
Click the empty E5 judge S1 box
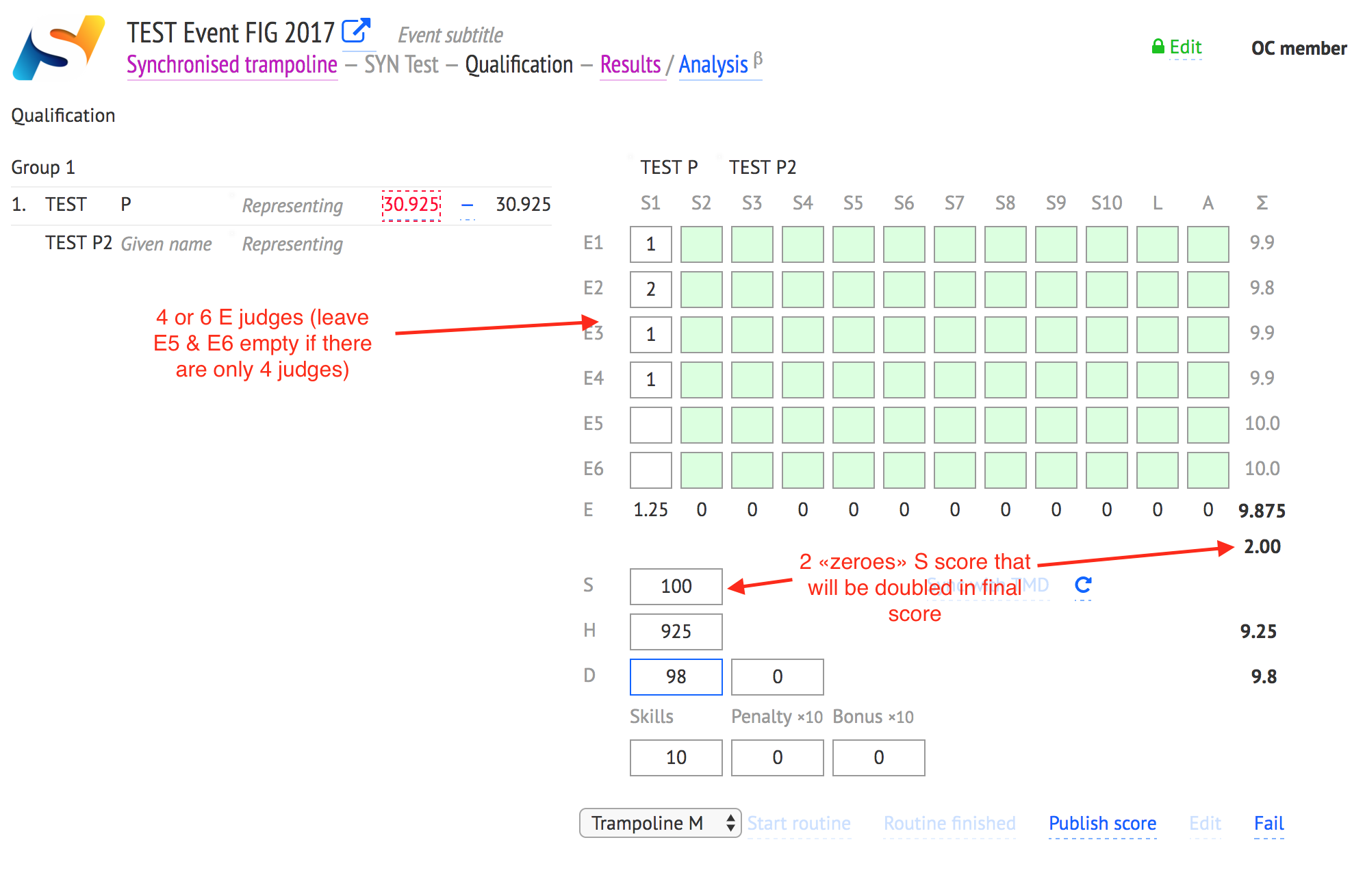point(650,425)
